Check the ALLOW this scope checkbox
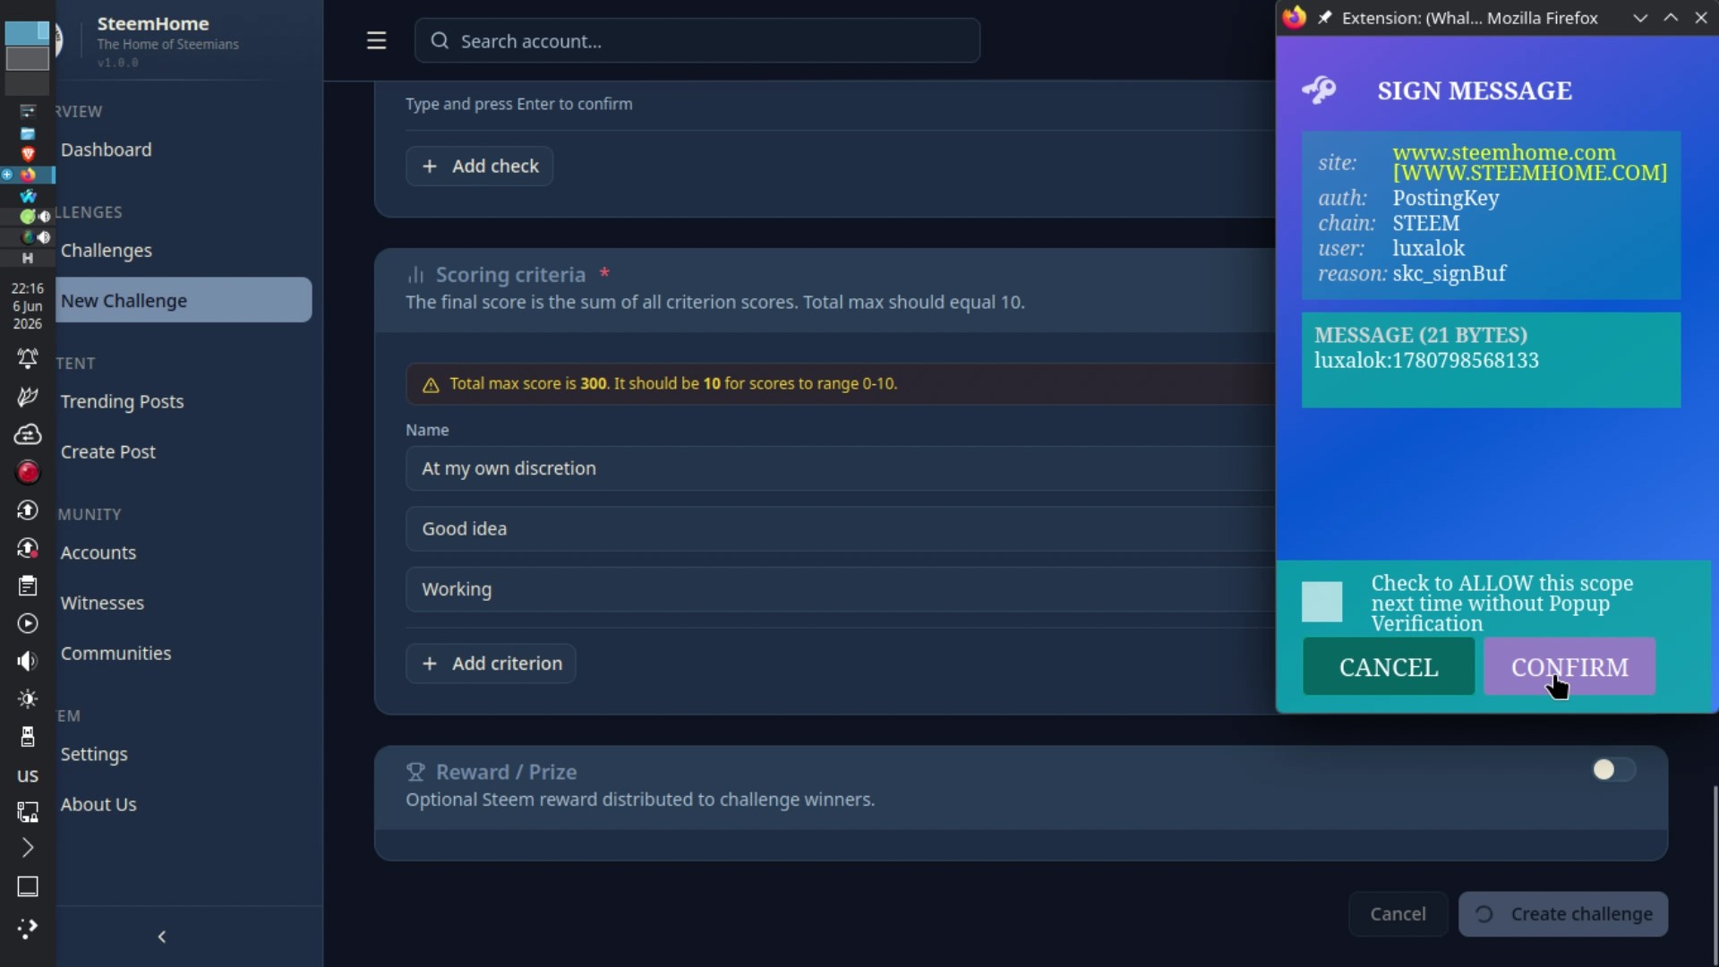Image resolution: width=1719 pixels, height=967 pixels. (1321, 602)
